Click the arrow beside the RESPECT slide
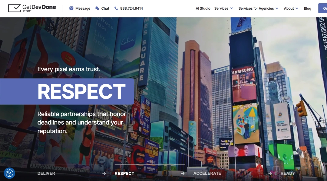The height and width of the screenshot is (181, 327). click(183, 173)
